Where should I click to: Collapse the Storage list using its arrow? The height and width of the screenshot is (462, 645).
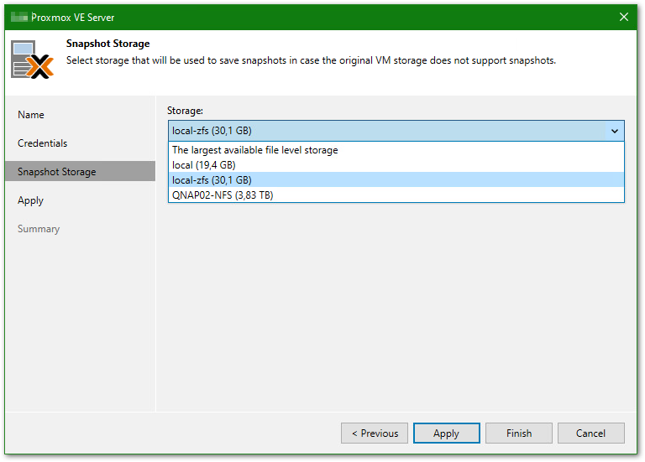click(x=614, y=131)
